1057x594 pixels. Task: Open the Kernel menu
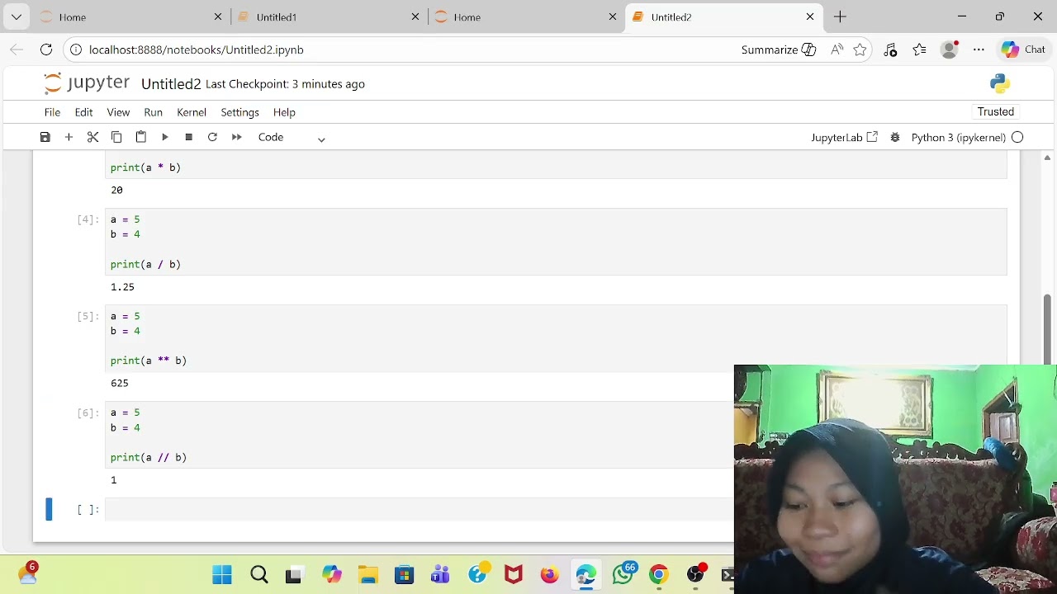[x=192, y=112]
